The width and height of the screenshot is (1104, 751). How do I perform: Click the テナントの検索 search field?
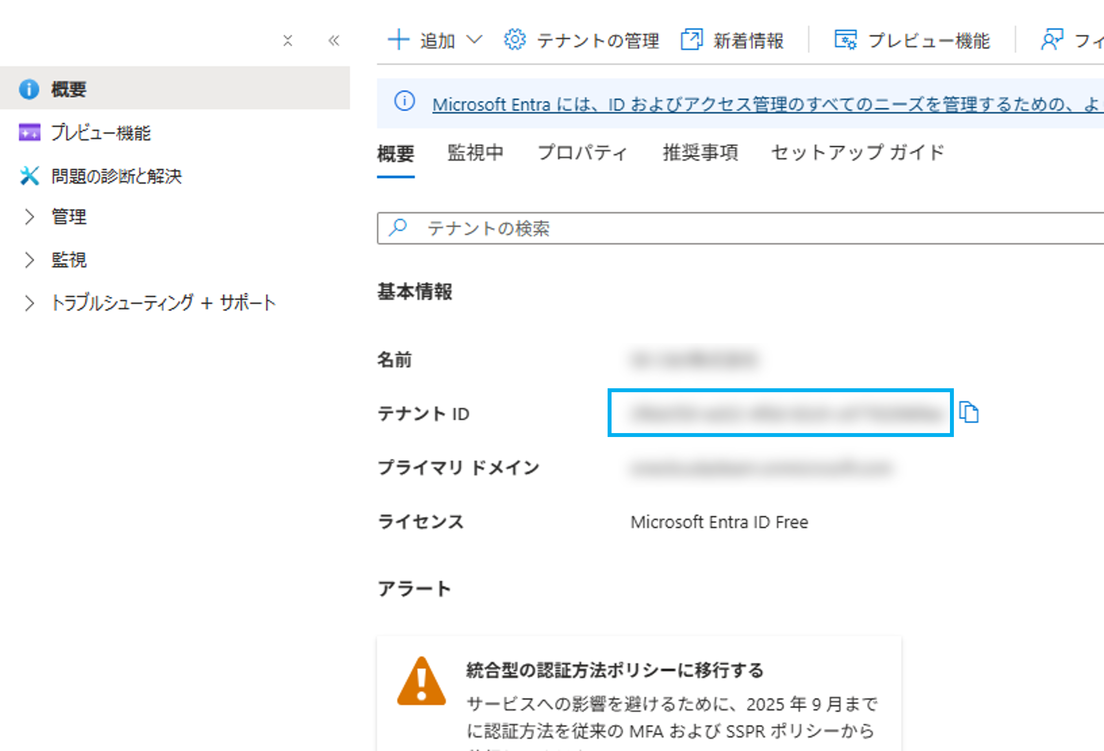click(x=713, y=228)
